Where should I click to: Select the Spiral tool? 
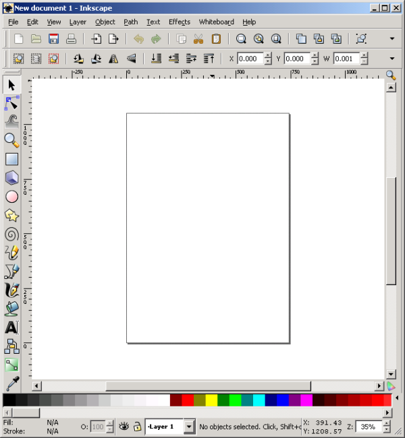(11, 234)
